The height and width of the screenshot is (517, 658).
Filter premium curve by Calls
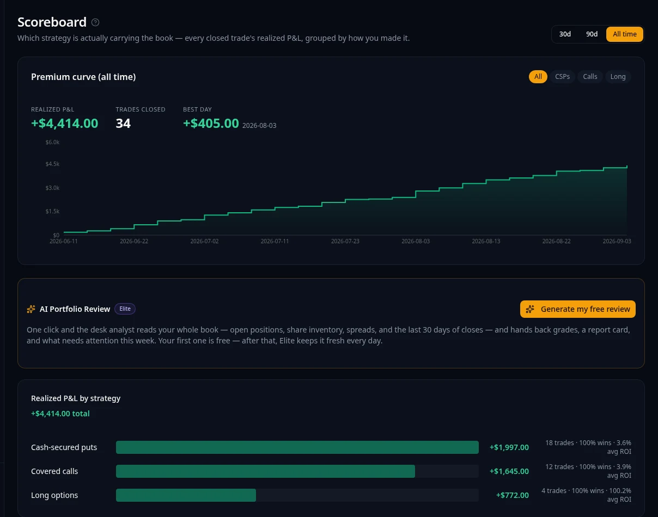click(590, 77)
